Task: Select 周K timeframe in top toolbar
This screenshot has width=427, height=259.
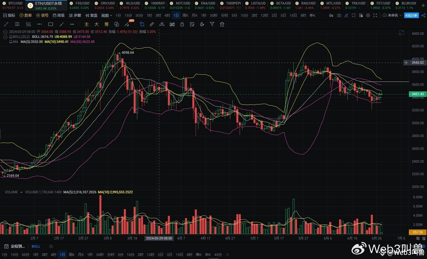Action: [x=185, y=16]
